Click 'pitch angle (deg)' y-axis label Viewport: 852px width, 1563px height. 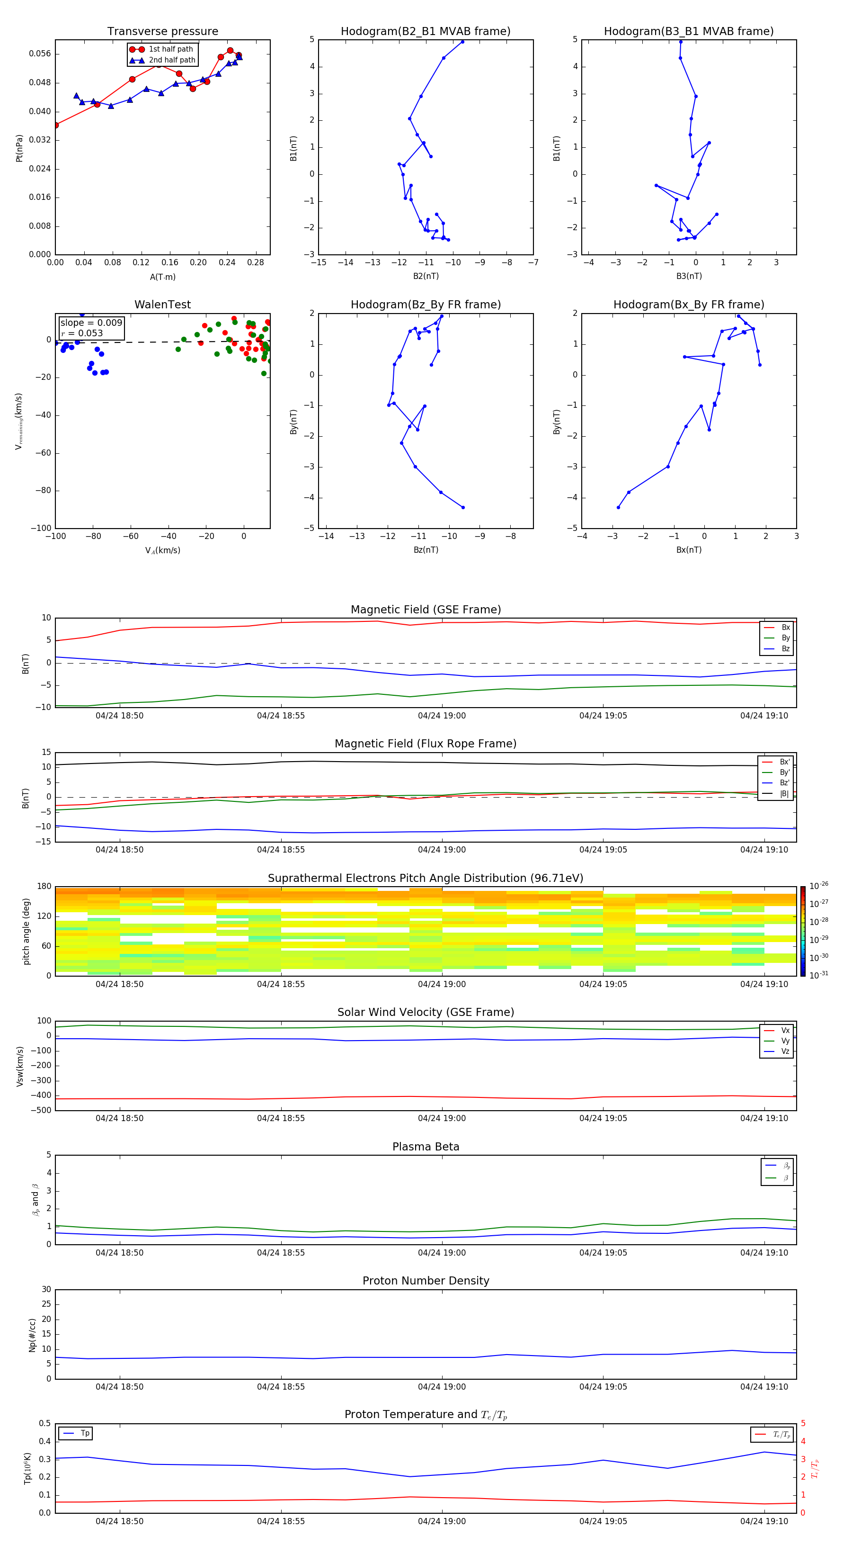point(26,931)
